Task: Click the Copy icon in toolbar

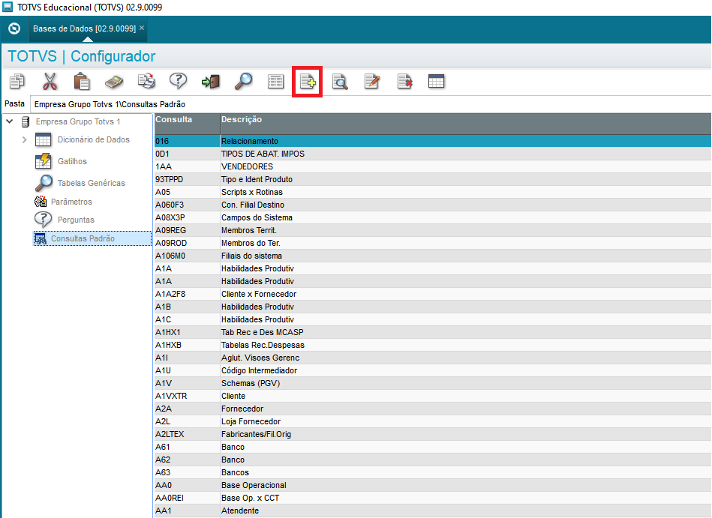Action: [17, 82]
